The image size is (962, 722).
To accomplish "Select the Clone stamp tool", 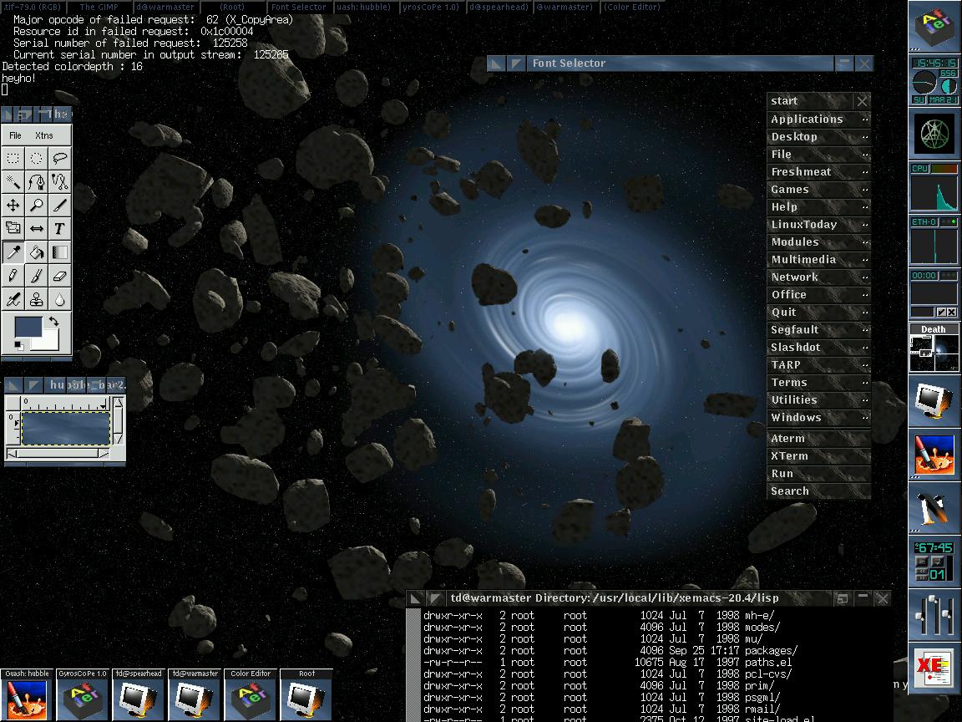I will point(37,299).
